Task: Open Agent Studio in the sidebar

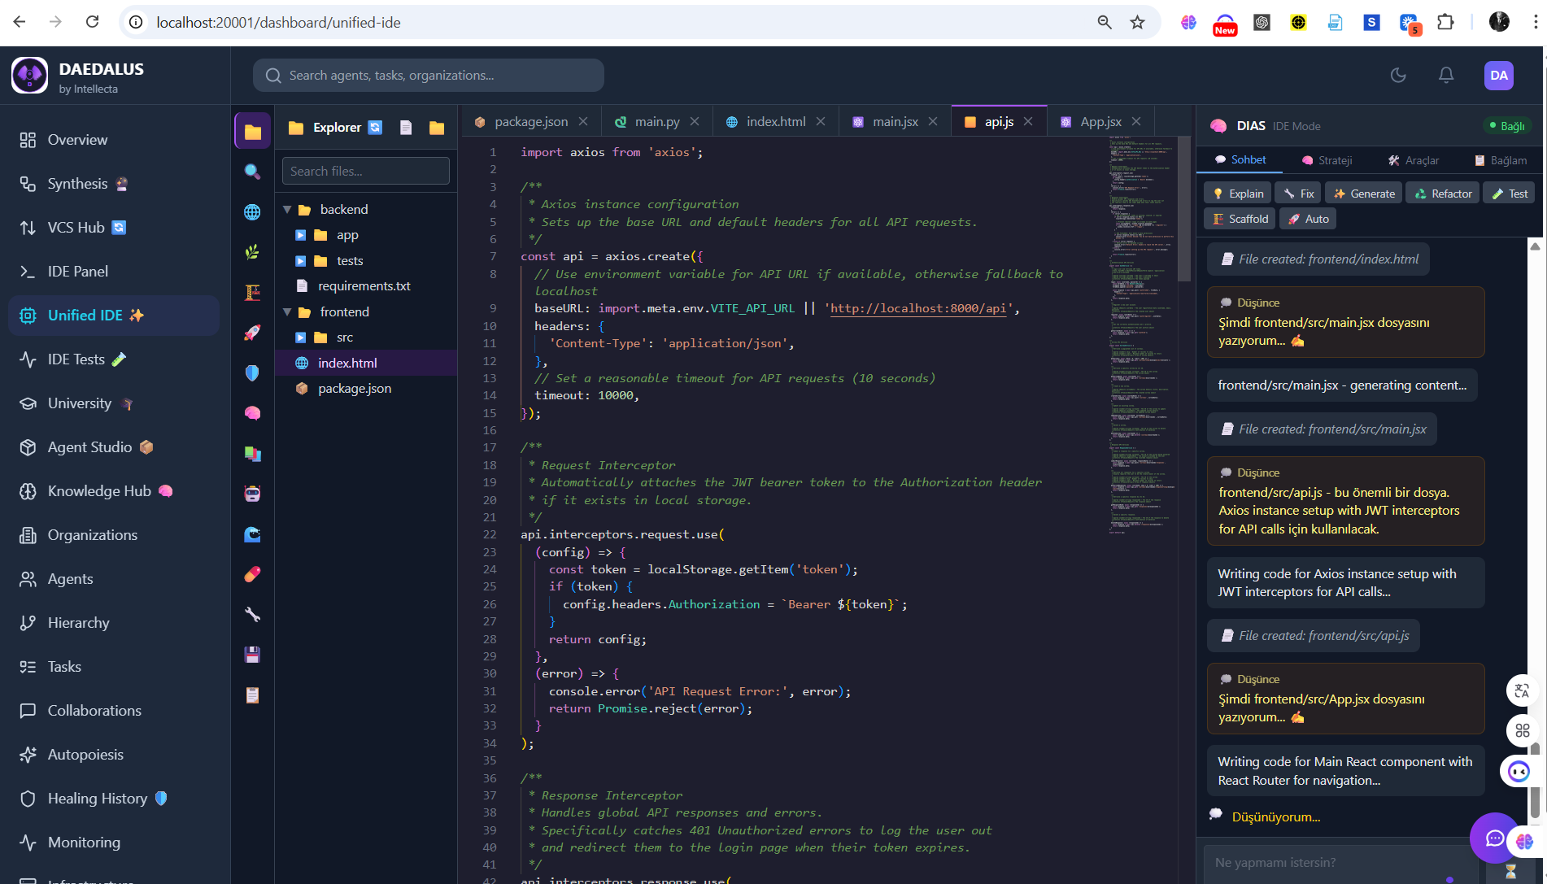Action: point(114,447)
